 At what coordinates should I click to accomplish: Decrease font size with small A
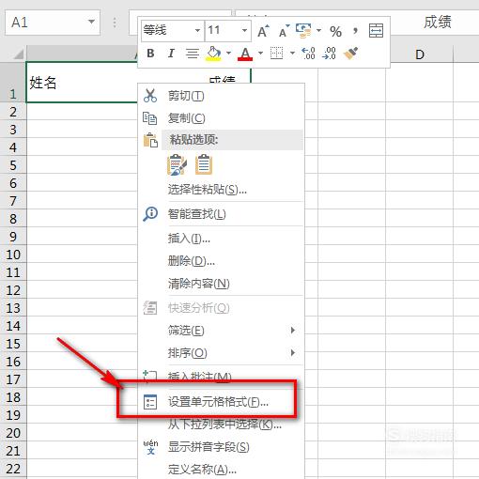tap(284, 31)
